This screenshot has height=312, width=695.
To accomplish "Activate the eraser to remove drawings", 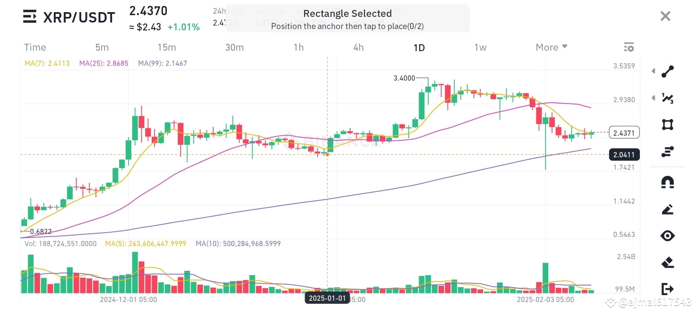I will [668, 262].
